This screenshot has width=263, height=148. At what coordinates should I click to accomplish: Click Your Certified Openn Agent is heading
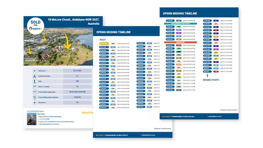point(36,111)
